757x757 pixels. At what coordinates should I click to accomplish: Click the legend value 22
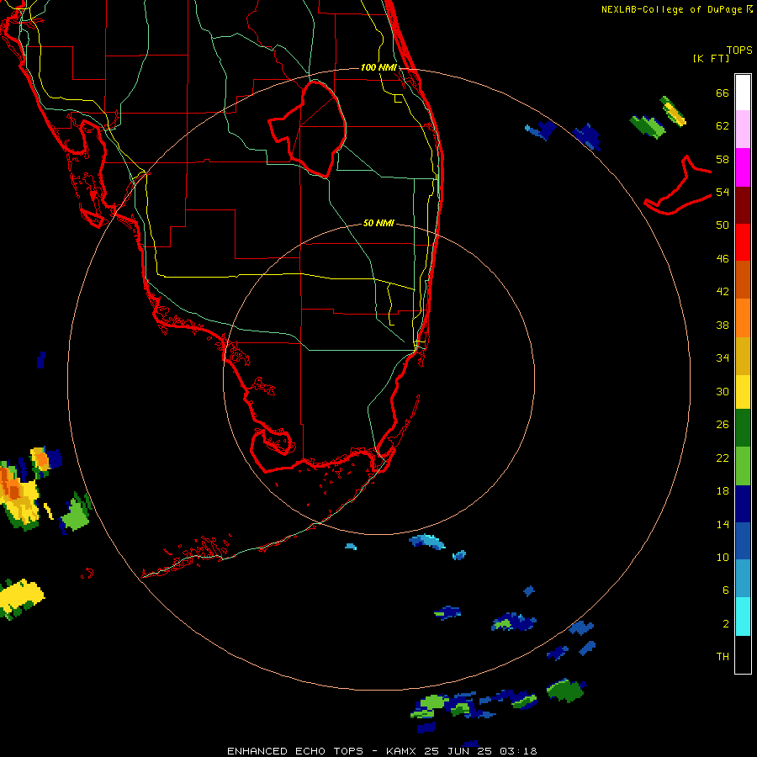click(x=723, y=458)
